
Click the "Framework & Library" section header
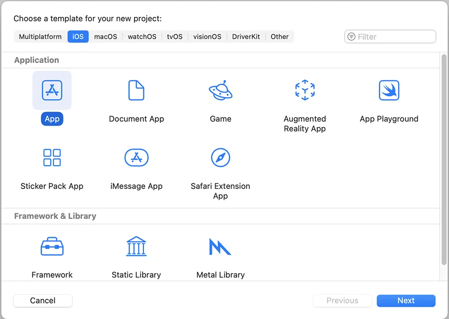55,216
